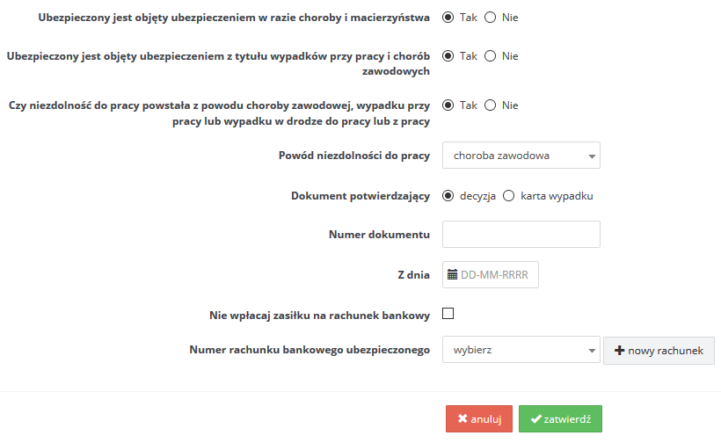This screenshot has width=721, height=443.
Task: Select decyzja as confirming document
Action: [x=448, y=196]
